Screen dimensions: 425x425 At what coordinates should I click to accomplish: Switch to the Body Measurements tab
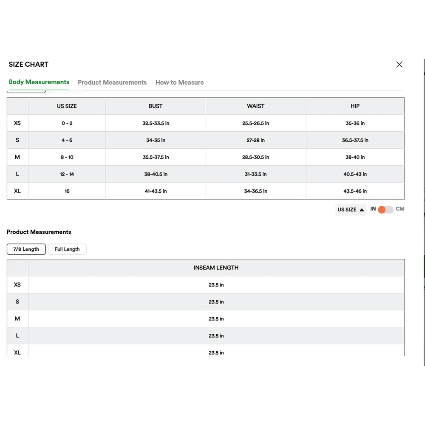(39, 82)
